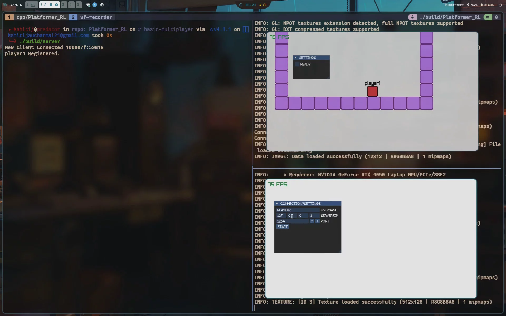
Task: Toggle the Bluetooth indicator in the status bar
Action: tap(95, 4)
